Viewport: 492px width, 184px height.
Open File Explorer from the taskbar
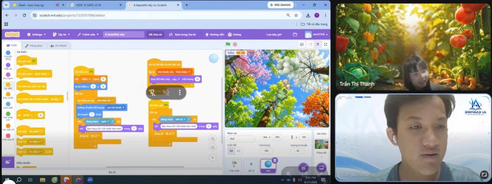pyautogui.click(x=42, y=180)
